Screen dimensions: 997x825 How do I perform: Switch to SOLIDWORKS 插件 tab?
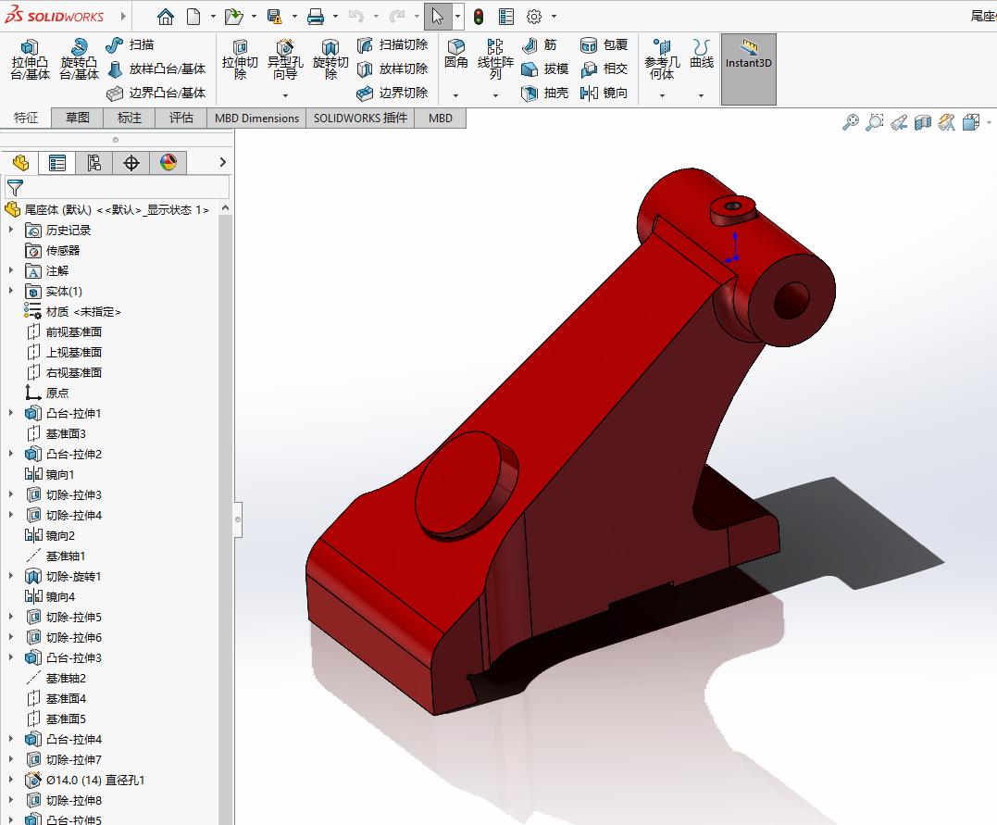tap(360, 119)
